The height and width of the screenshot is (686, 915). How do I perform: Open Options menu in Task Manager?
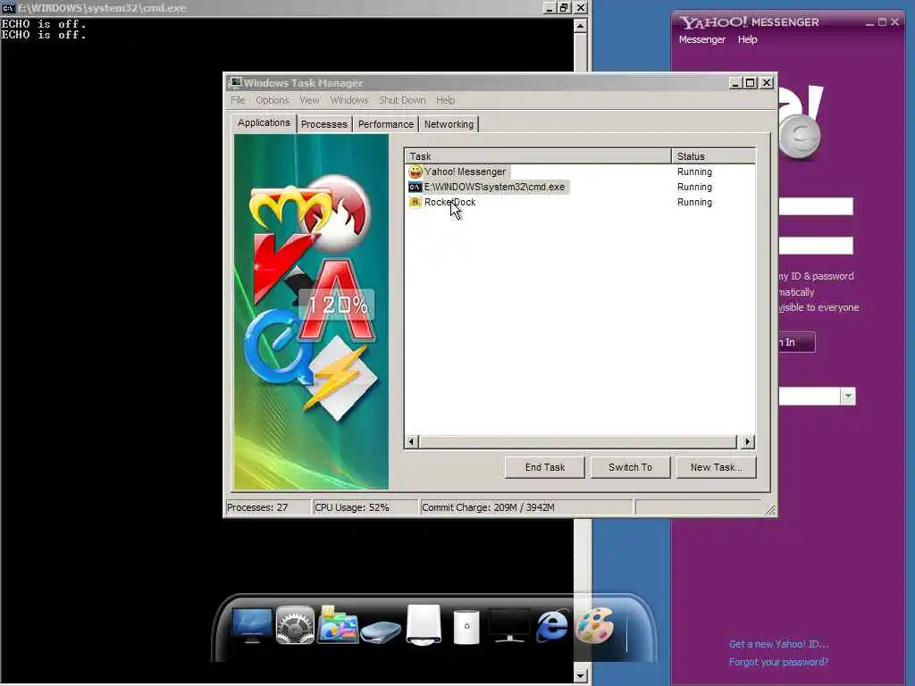pos(272,100)
